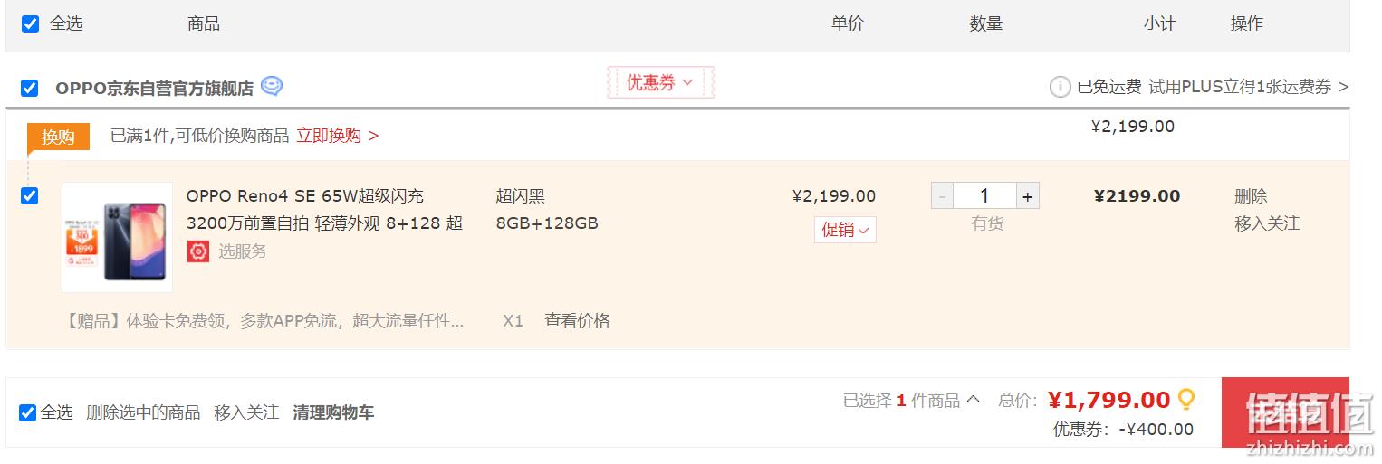Open the 优惠券 coupon dropdown
1382x464 pixels.
(660, 82)
